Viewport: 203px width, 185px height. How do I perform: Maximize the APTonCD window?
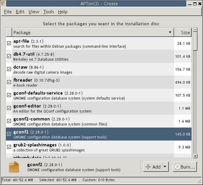[195, 4]
